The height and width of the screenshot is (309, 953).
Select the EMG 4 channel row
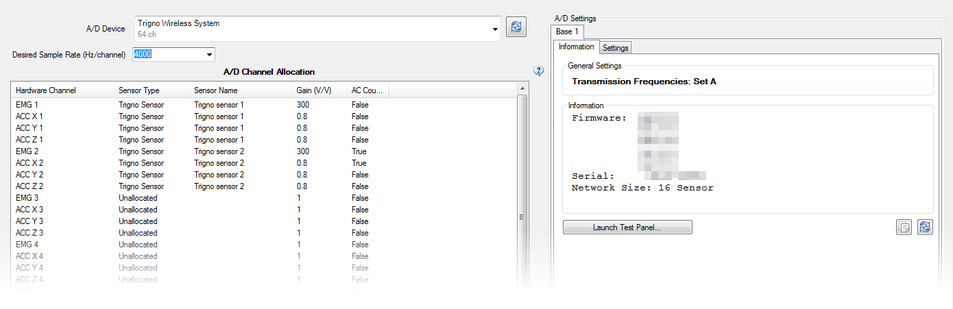tap(264, 244)
